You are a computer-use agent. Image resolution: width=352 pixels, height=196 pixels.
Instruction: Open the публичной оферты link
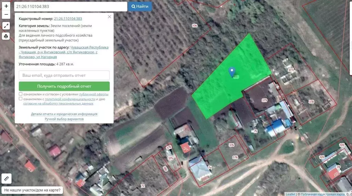tap(93, 94)
